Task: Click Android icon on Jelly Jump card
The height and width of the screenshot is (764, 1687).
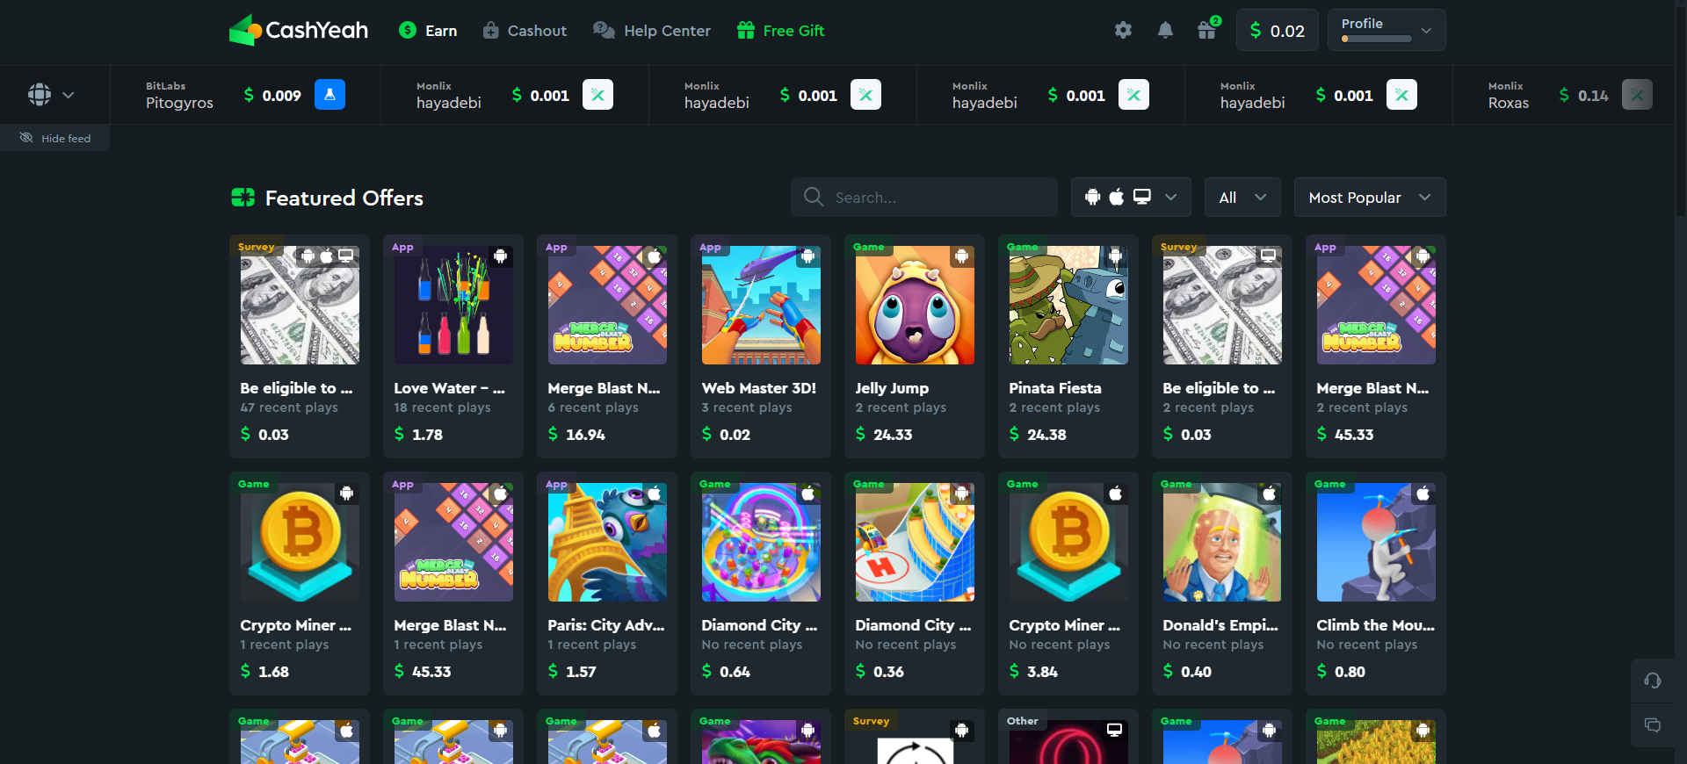Action: [x=961, y=256]
